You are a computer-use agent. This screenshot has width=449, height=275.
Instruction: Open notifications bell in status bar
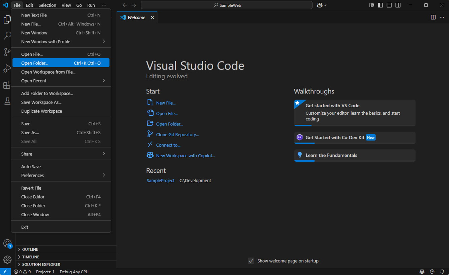(442, 272)
